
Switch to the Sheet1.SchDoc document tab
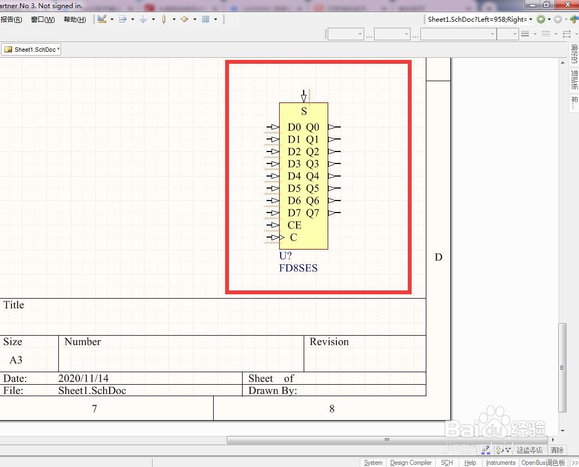point(32,50)
